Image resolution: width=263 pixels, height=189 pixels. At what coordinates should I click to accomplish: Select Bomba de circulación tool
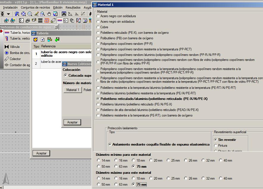18,53
